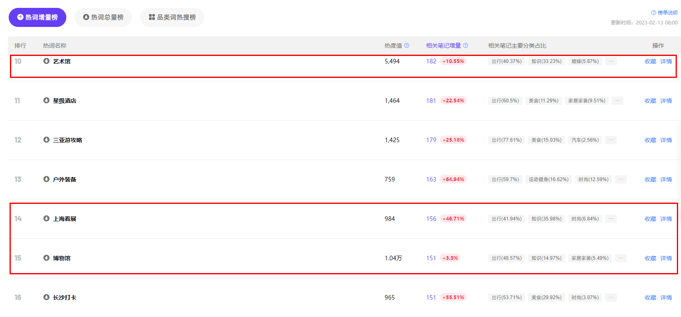
Task: Click 知识(33.23%) tag in 艺术馆 row
Action: [546, 61]
